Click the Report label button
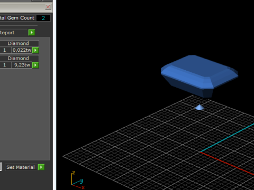Screen dimensions: 254x190 click(13, 33)
